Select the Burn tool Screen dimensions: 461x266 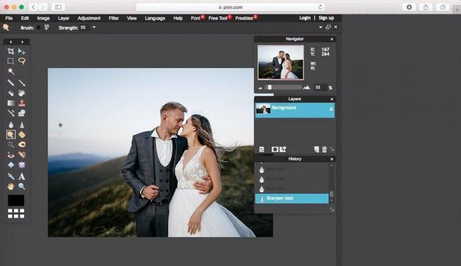pyautogui.click(x=22, y=144)
